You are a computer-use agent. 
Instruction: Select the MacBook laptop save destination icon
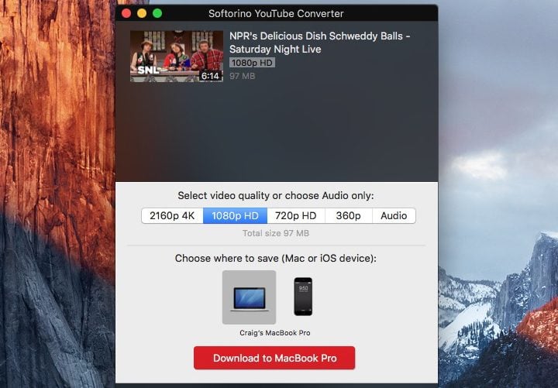249,297
